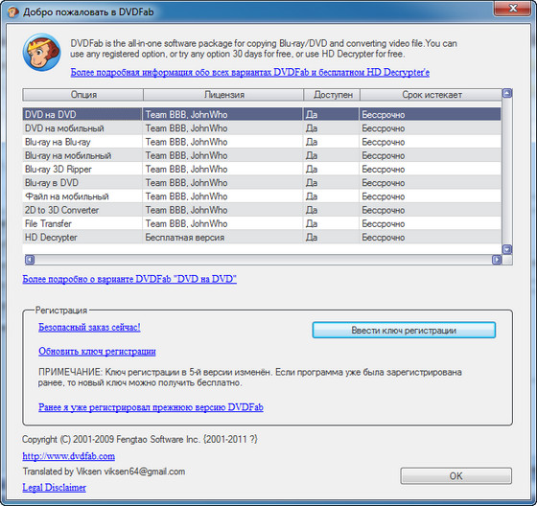Click Обновить ключ регистрации link

coord(97,352)
